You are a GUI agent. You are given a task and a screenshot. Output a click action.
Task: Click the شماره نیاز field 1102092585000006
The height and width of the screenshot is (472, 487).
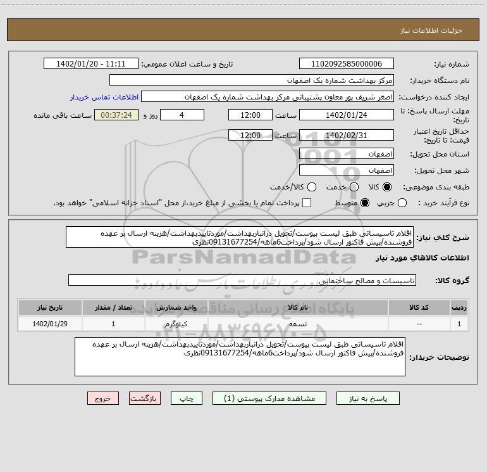(x=347, y=64)
